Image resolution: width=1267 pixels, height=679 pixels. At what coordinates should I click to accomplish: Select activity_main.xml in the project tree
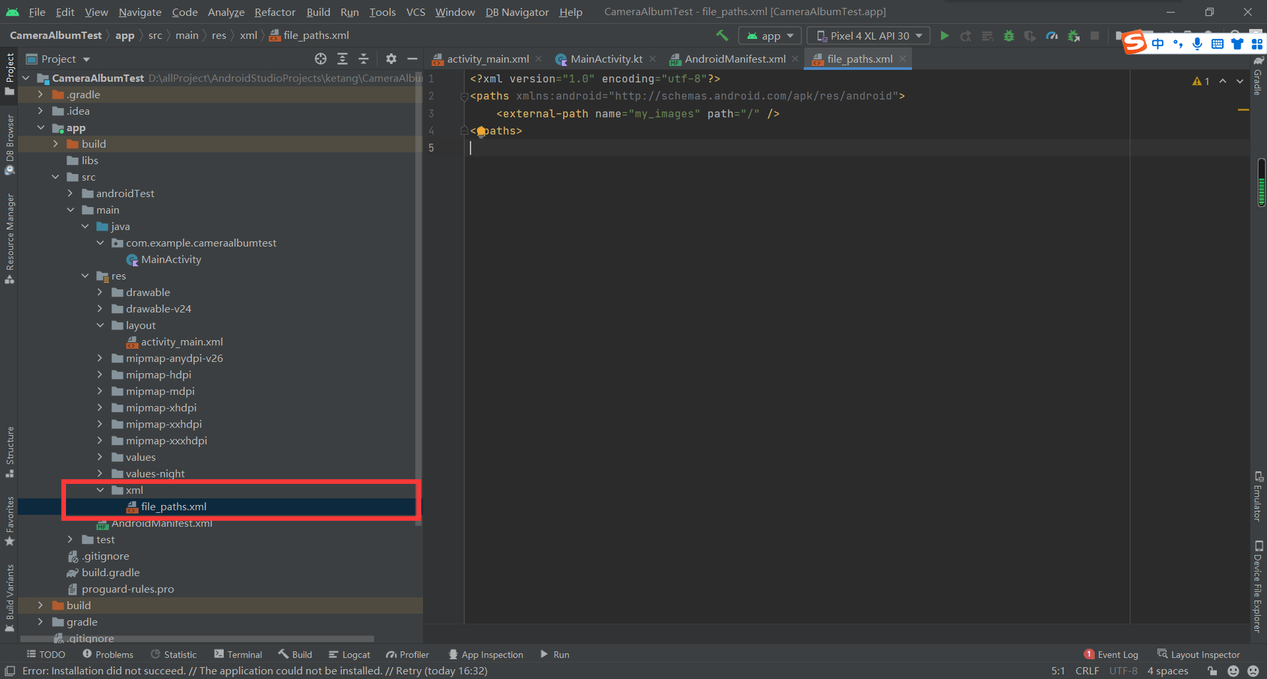click(x=181, y=341)
